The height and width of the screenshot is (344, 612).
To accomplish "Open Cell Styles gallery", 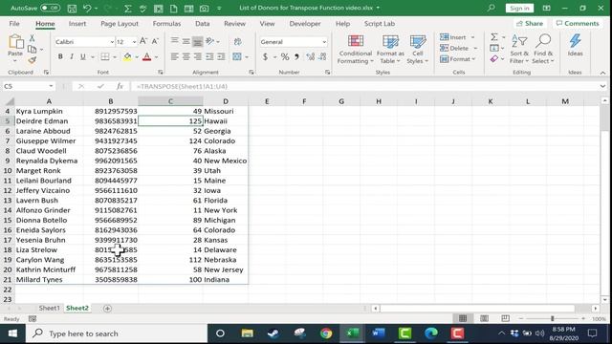I will pos(417,49).
